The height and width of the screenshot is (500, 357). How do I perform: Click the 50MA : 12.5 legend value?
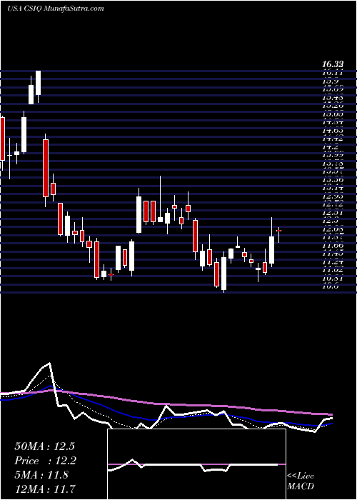tap(44, 446)
